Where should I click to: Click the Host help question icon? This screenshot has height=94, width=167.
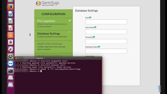90,17
